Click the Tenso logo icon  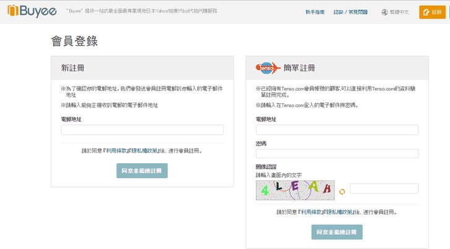268,67
